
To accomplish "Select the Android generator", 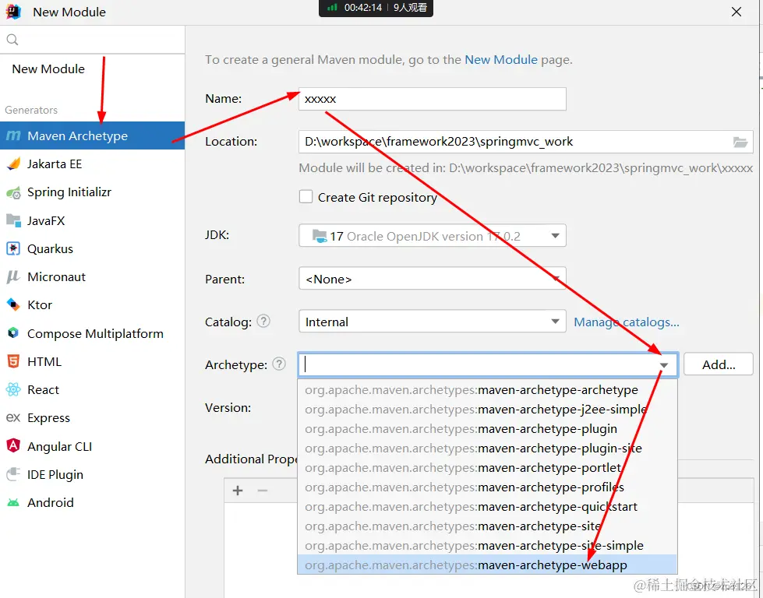I will tap(92, 502).
